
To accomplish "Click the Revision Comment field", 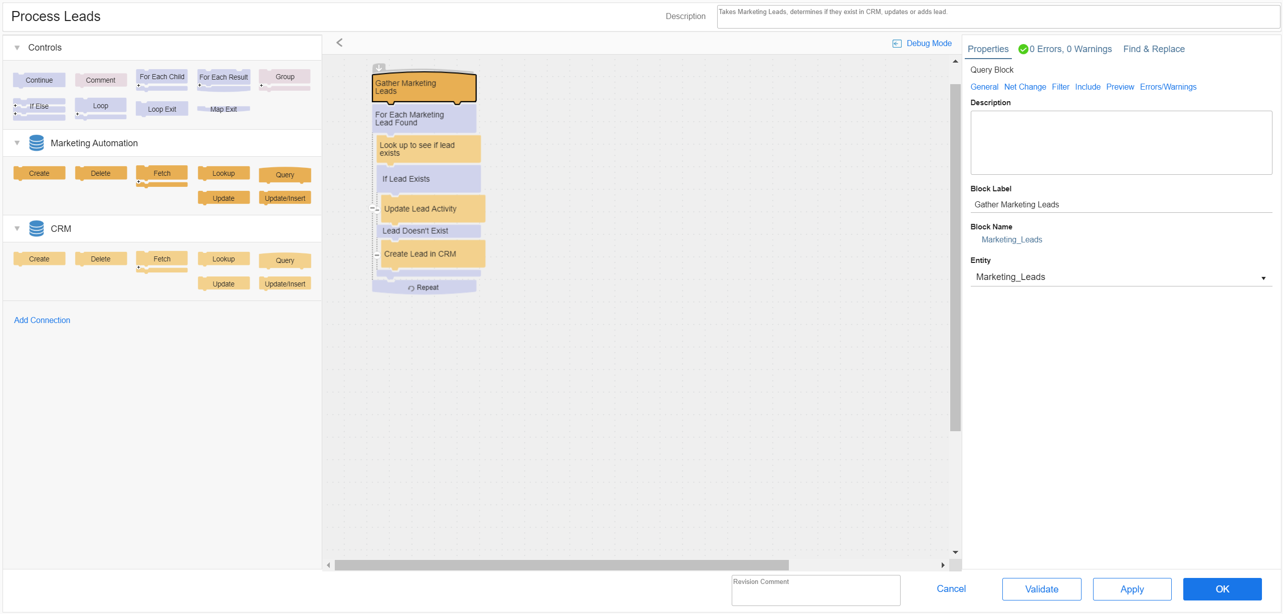I will point(815,590).
